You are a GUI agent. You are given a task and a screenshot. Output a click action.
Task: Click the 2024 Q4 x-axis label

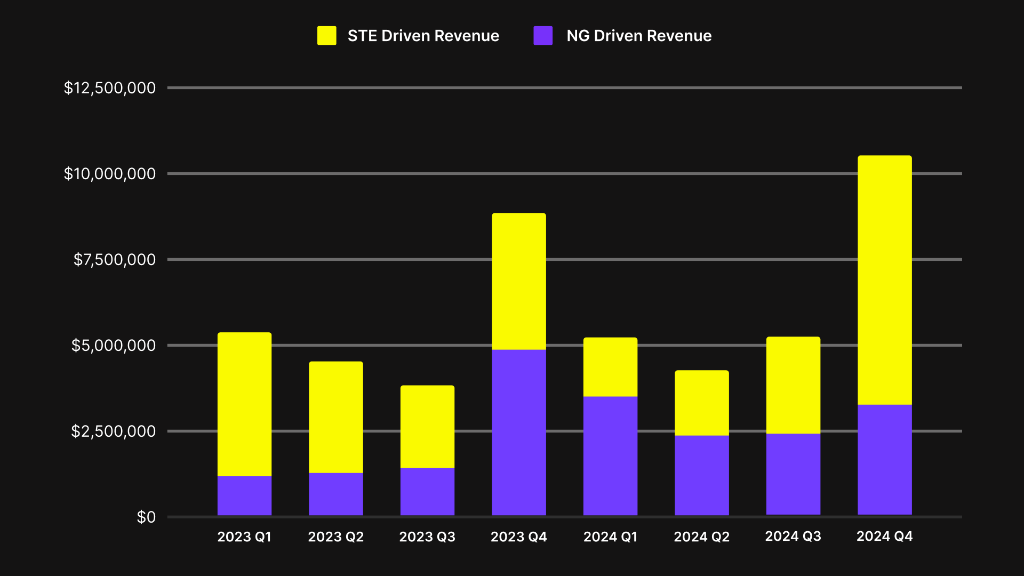884,536
